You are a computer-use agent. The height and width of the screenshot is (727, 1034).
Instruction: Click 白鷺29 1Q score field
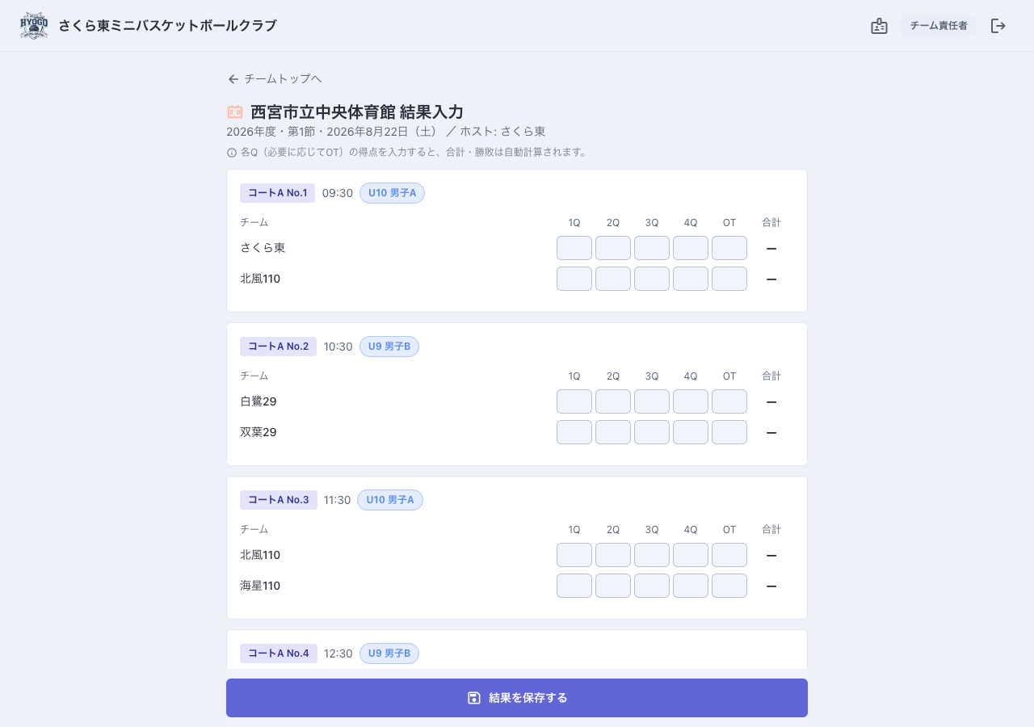pos(574,401)
